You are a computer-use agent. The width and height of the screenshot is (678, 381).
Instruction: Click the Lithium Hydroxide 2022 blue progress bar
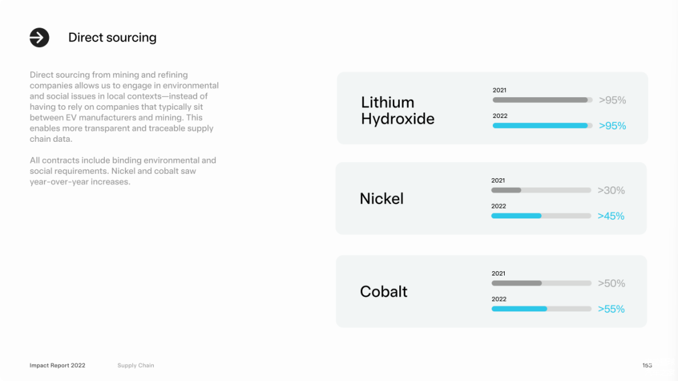coord(542,126)
